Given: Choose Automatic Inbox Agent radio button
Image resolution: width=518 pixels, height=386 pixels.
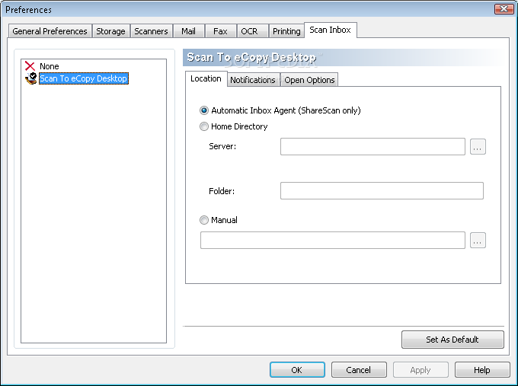Looking at the screenshot, I should point(204,110).
